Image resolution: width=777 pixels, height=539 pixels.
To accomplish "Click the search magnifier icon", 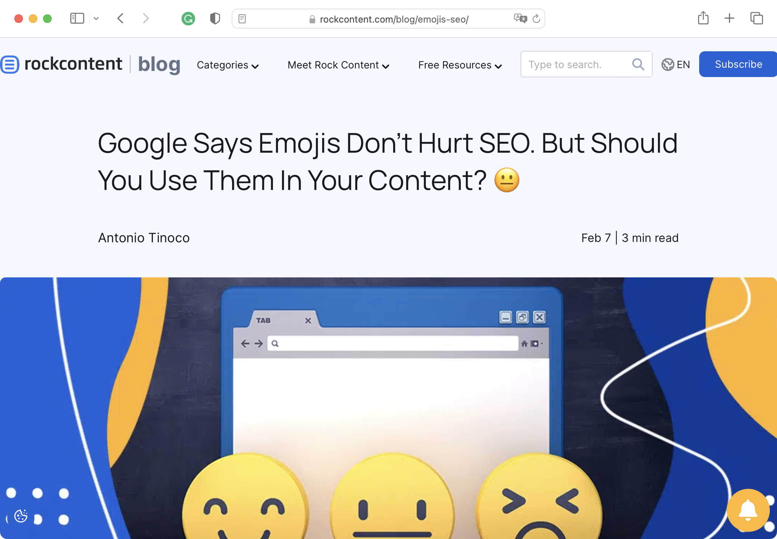I will coord(638,65).
